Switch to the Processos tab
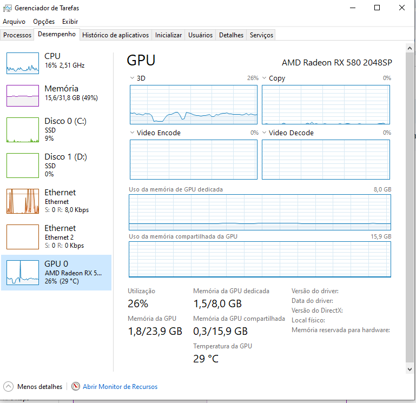The width and height of the screenshot is (416, 403). [17, 35]
